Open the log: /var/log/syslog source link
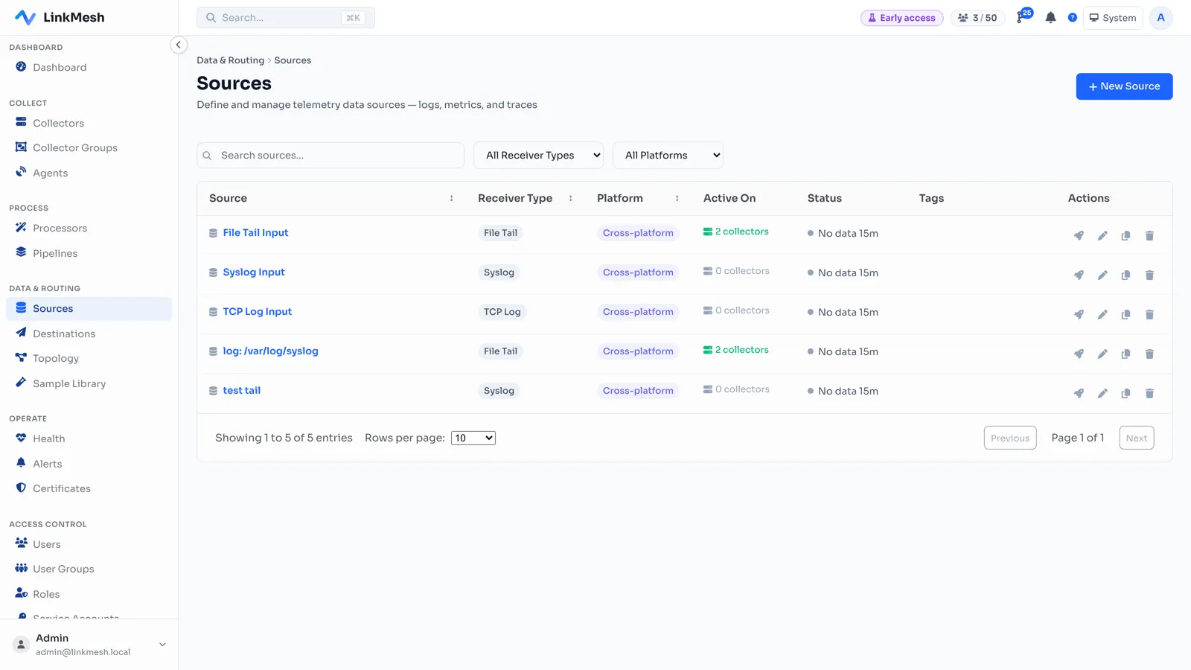This screenshot has height=670, width=1191. (270, 351)
